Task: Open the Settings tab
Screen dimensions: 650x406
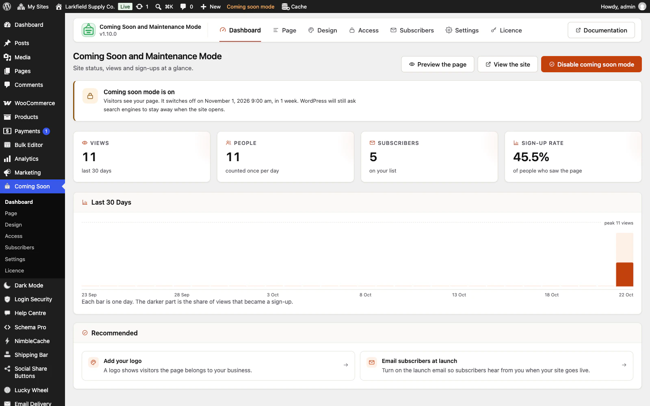Action: tap(462, 30)
